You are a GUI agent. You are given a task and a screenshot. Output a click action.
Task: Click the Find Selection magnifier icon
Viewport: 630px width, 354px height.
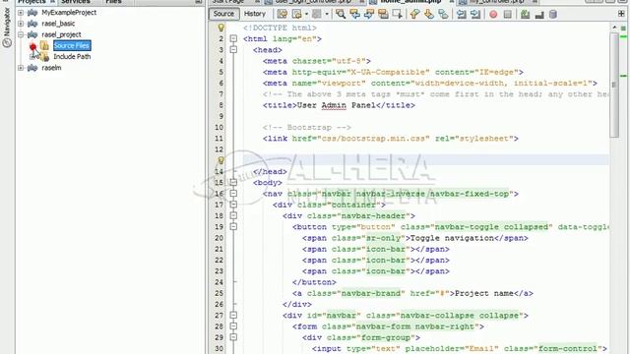[x=341, y=15]
